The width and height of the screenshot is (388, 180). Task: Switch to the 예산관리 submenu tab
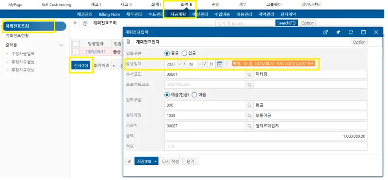tap(200, 15)
